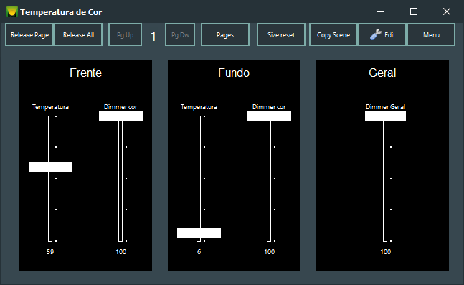The image size is (464, 285).
Task: Click the Frente Dimmer cor slider handle
Action: [x=120, y=116]
